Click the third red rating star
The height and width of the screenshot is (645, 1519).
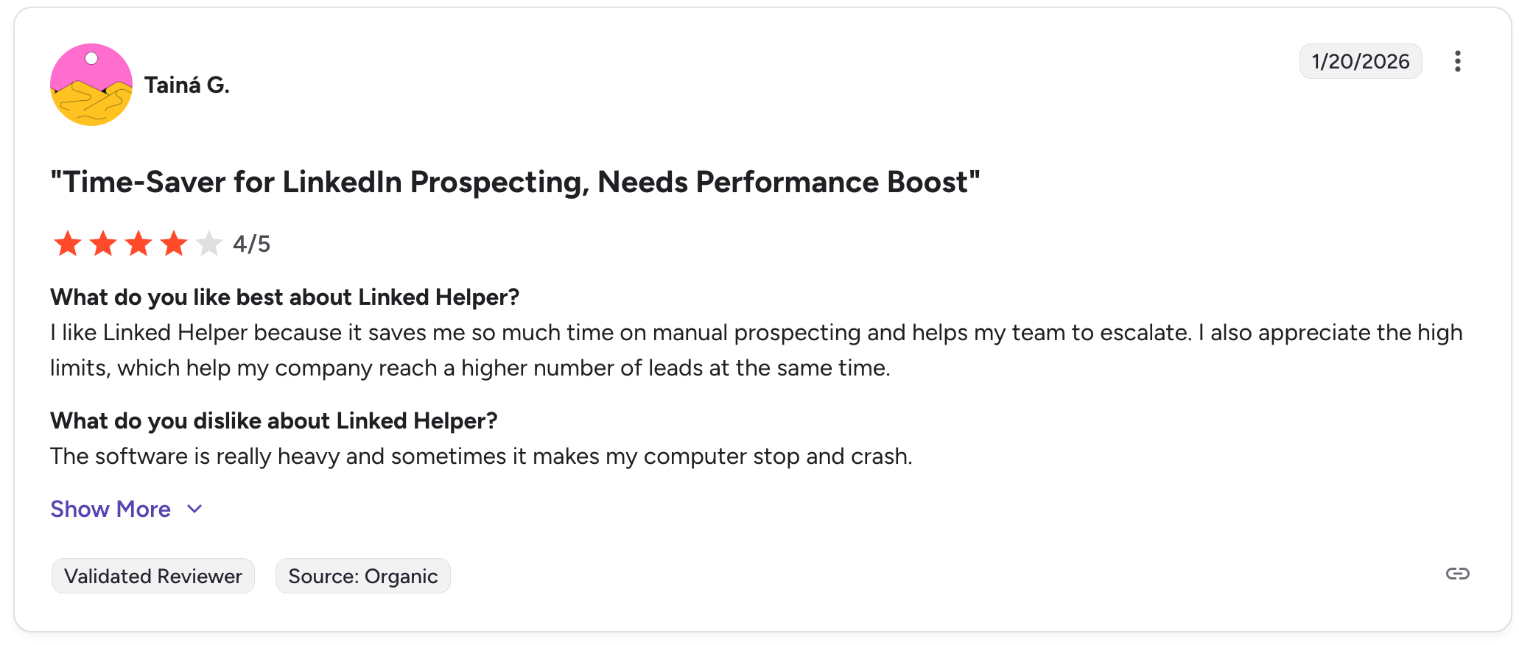pyautogui.click(x=138, y=244)
